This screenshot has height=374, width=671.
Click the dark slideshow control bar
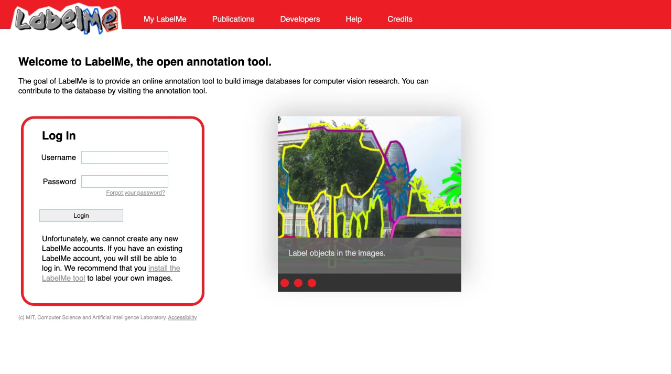pos(370,283)
